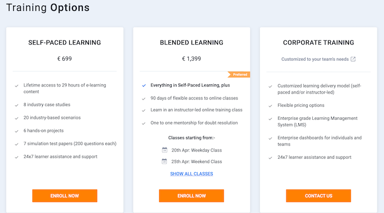384x213 pixels.
Task: Select the 25th Apr Weekend Class entry
Action: 196,162
